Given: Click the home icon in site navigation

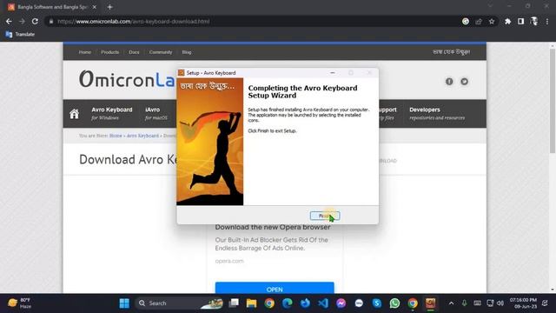Looking at the screenshot, I should pos(74,114).
